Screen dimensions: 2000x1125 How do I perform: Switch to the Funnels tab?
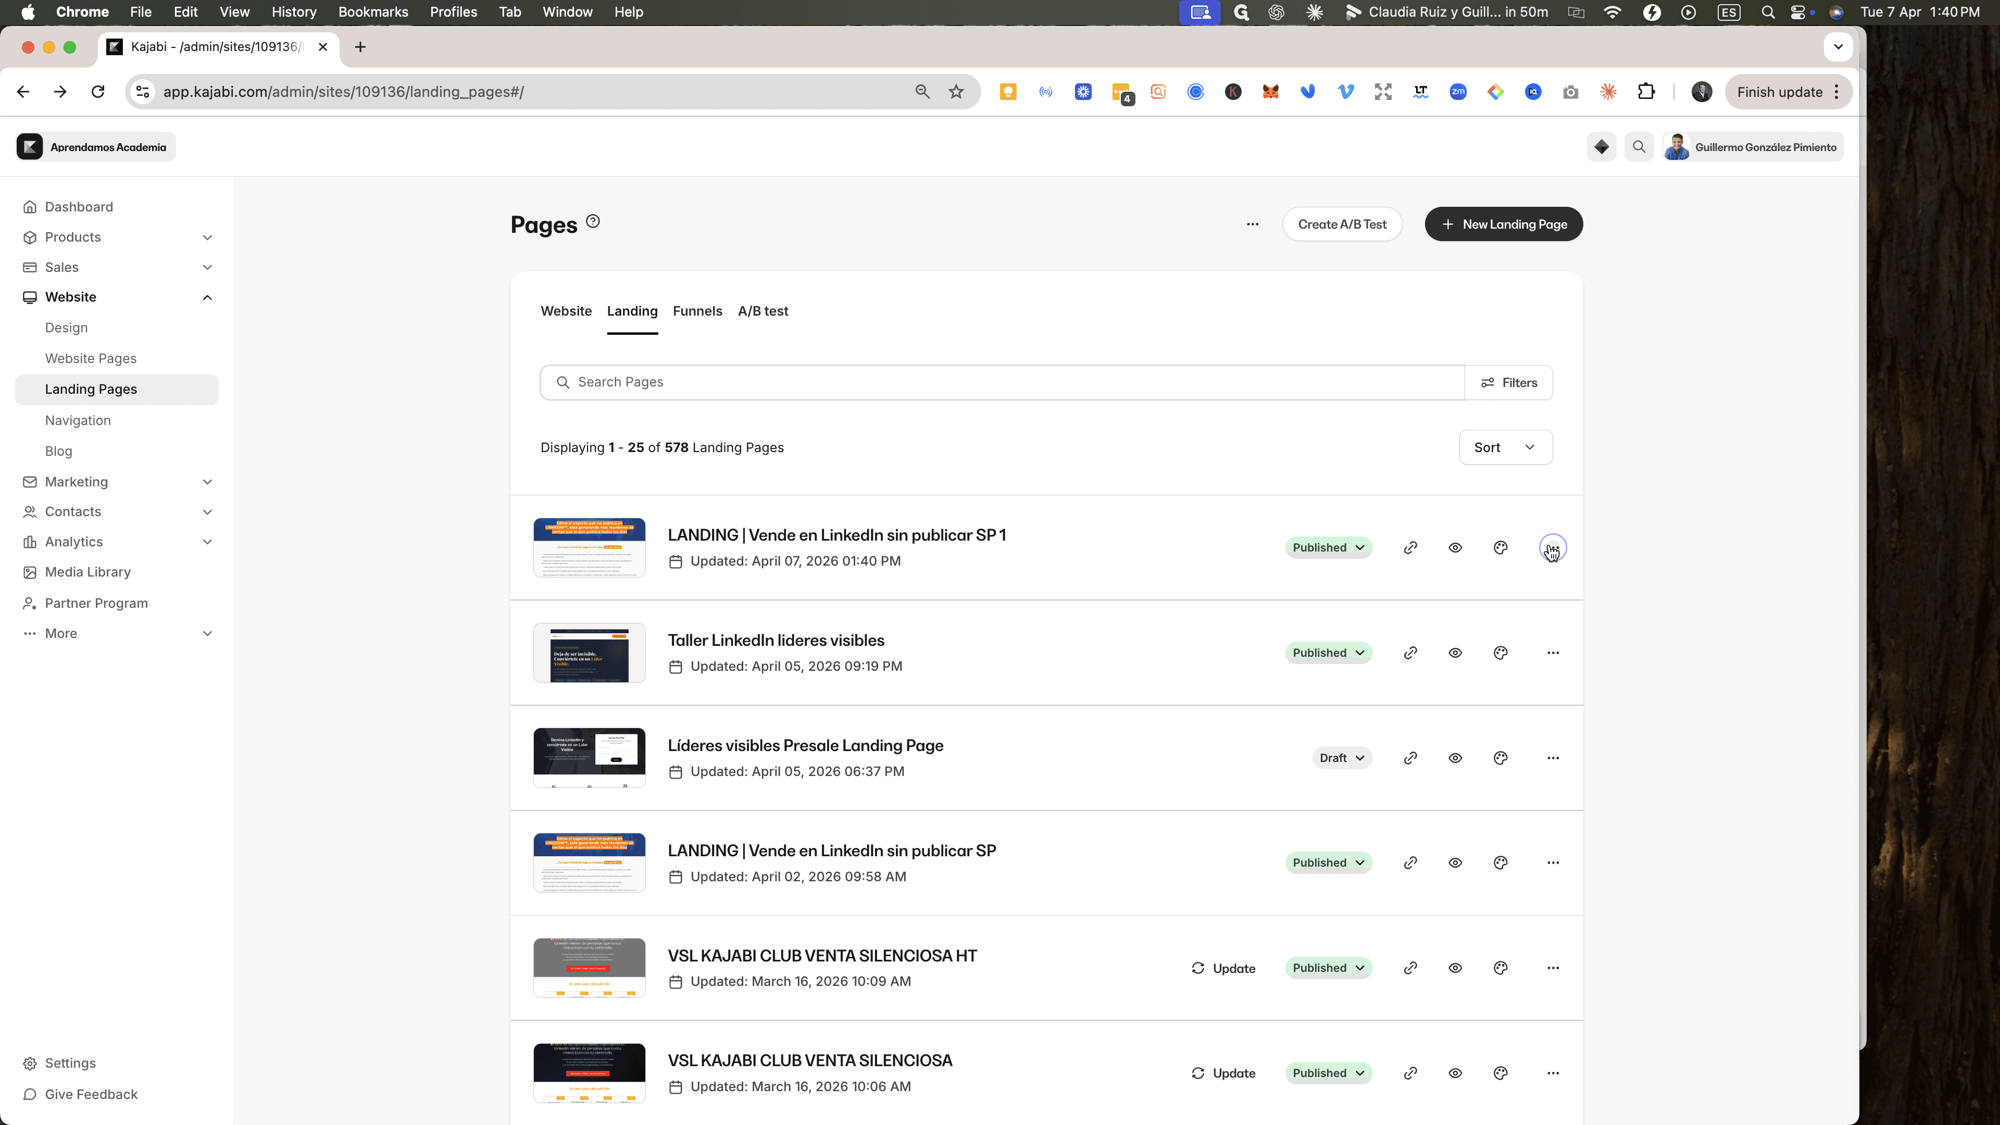[x=697, y=311]
